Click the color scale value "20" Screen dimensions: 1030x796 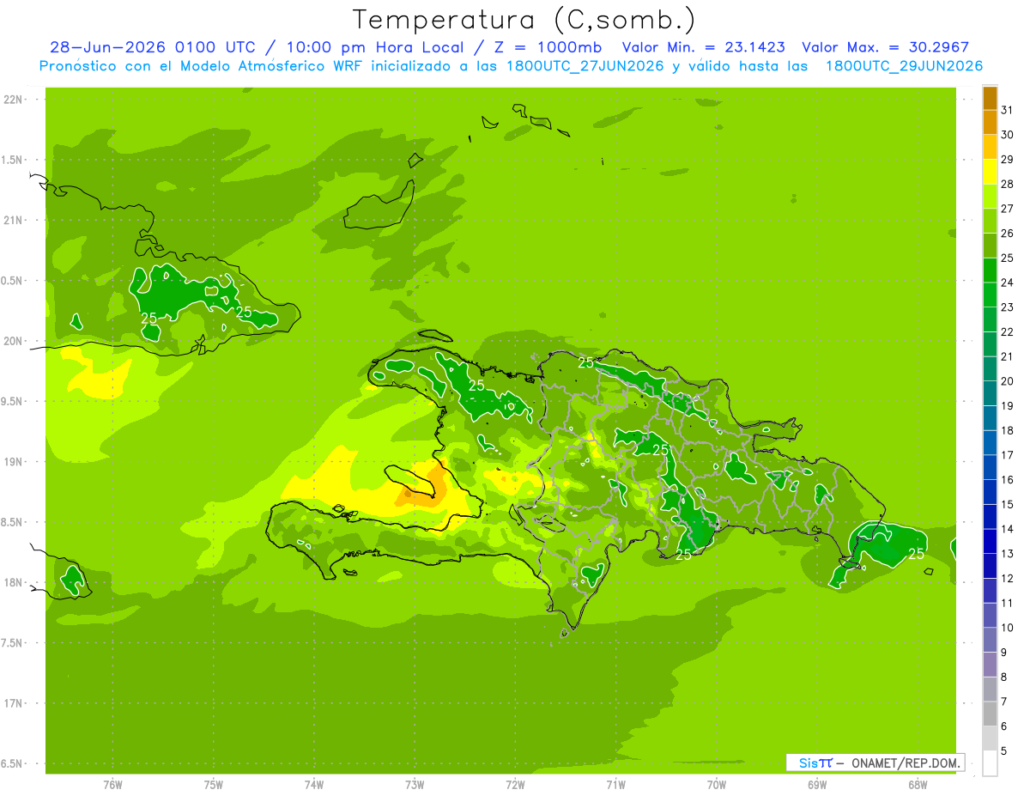1007,381
